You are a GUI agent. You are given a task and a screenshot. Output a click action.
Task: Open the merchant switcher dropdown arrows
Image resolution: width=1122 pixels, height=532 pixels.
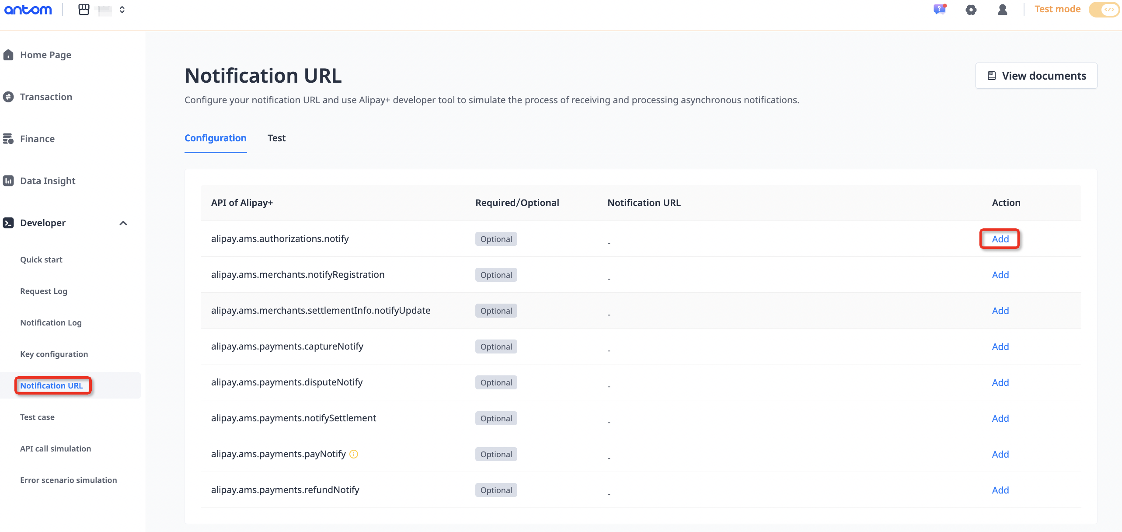(x=122, y=10)
